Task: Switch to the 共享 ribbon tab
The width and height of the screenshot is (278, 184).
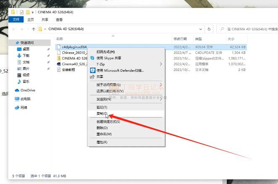Action: coord(45,19)
